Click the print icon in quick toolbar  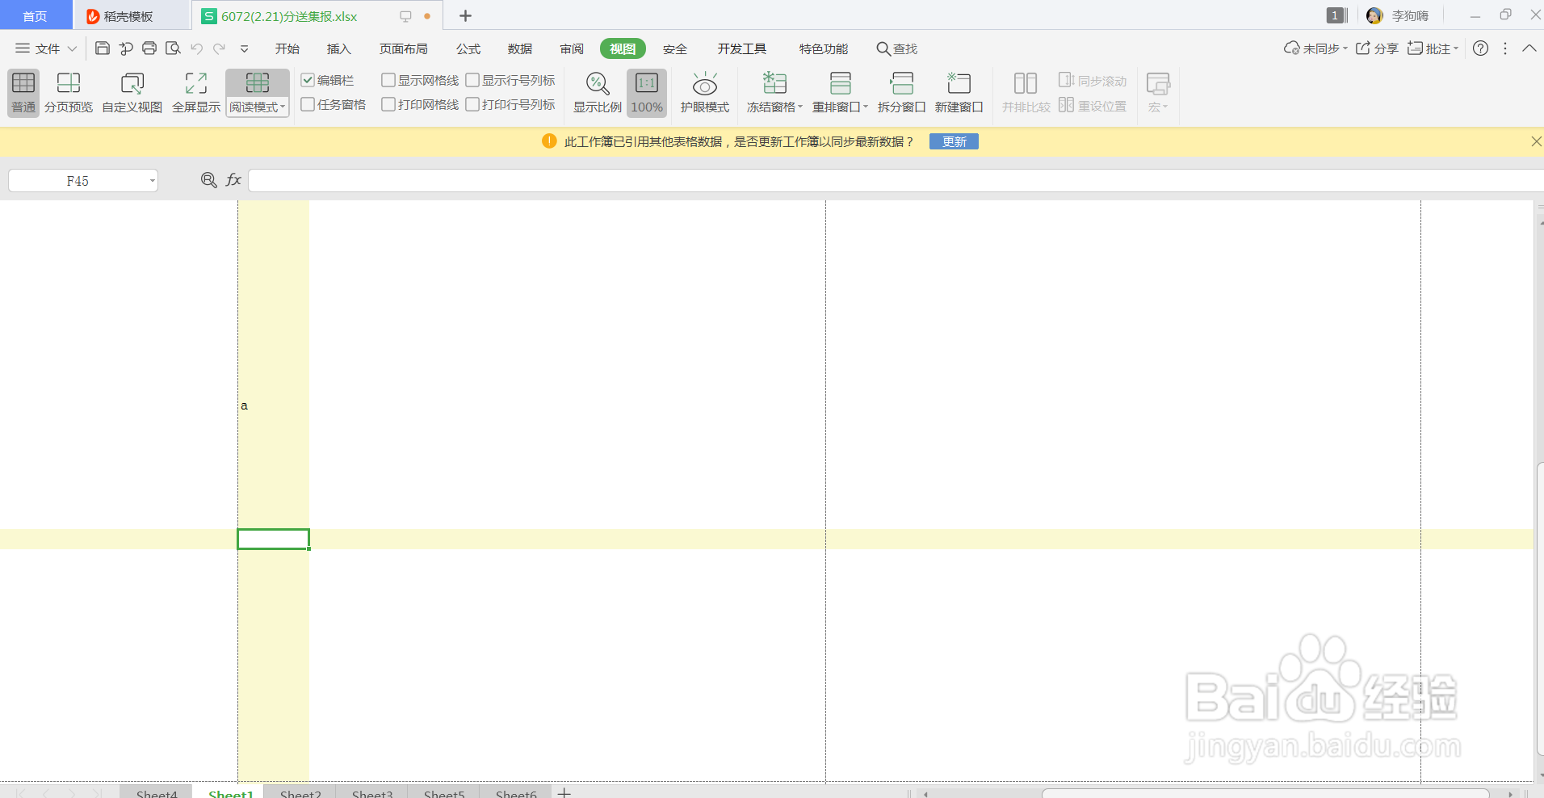point(149,48)
